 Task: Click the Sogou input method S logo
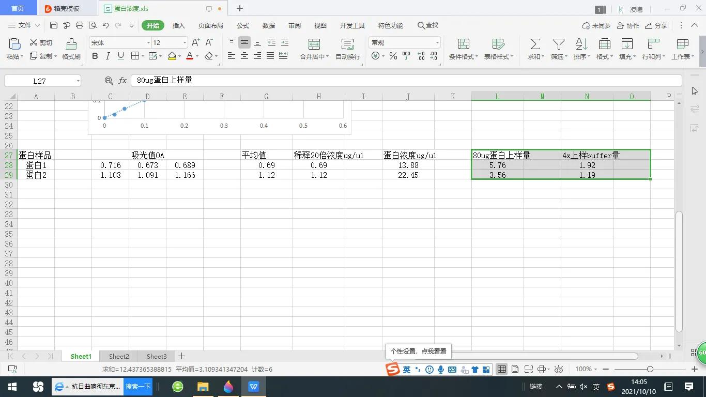[393, 369]
